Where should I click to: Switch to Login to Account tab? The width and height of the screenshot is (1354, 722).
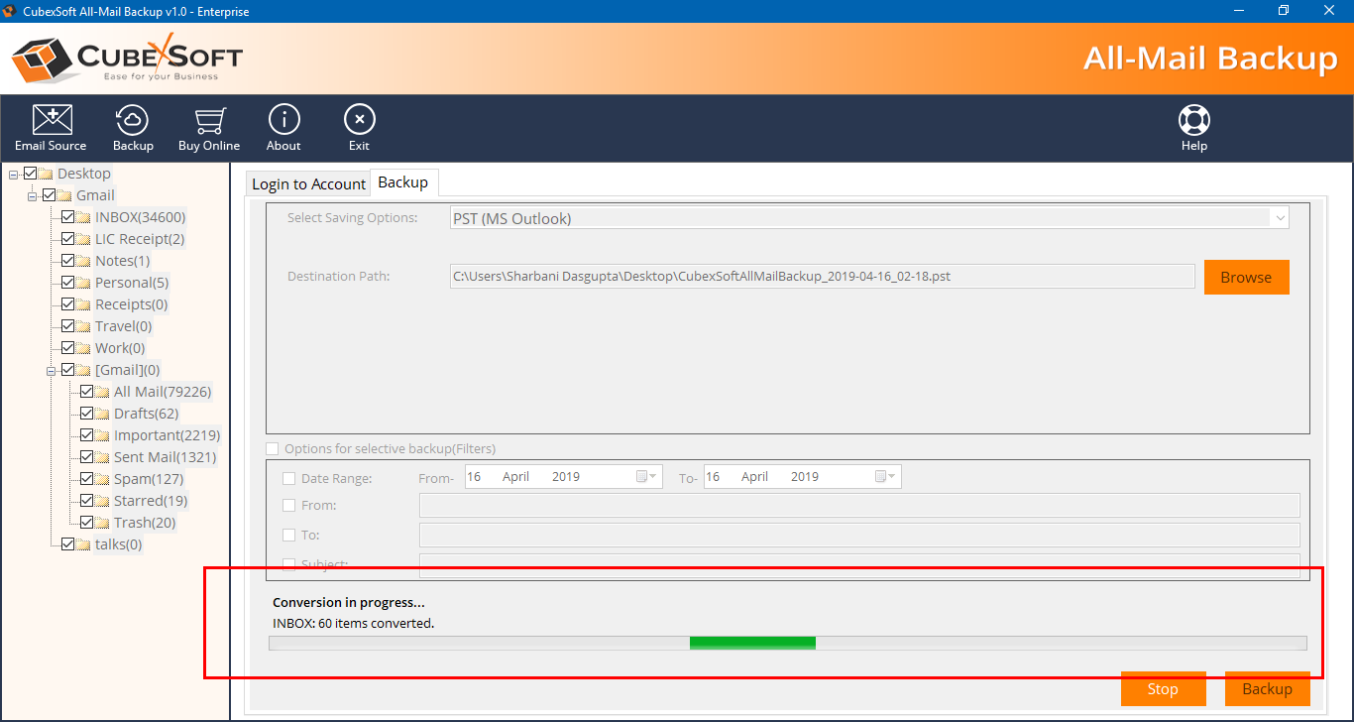point(308,183)
